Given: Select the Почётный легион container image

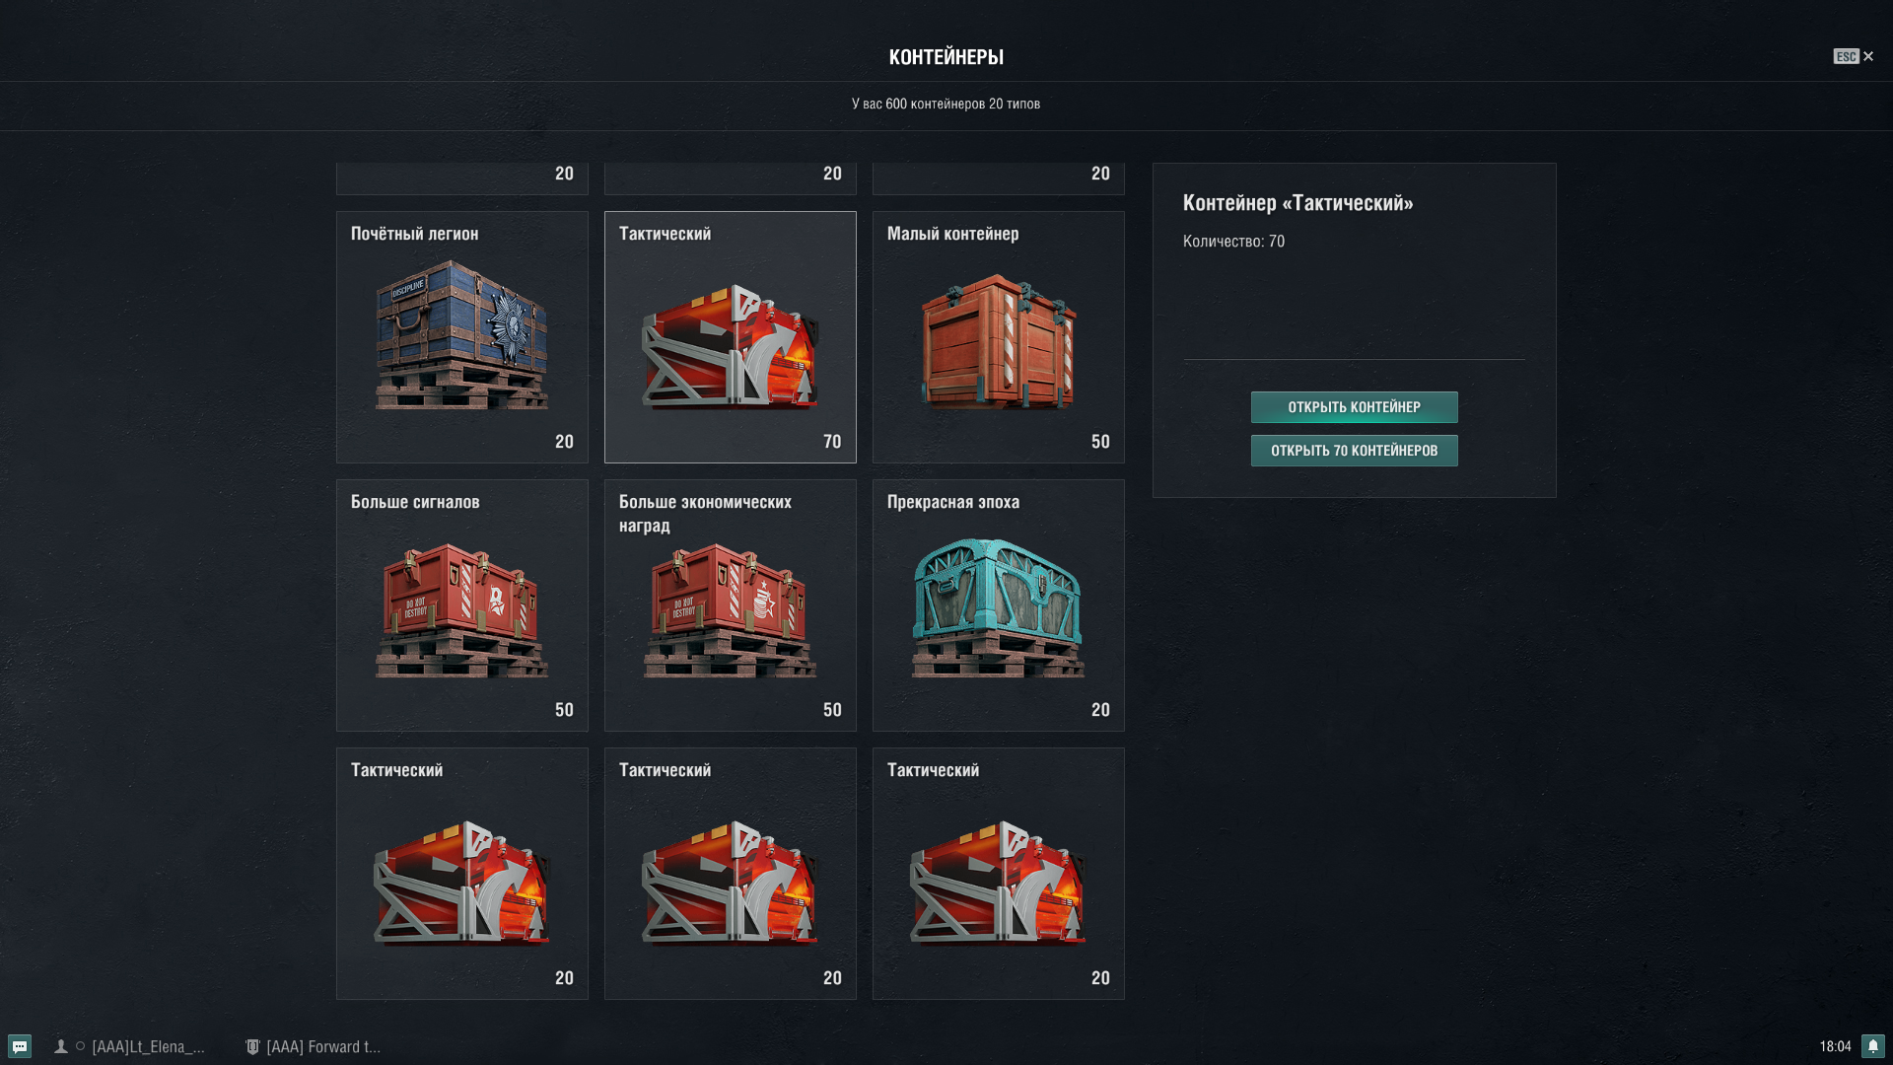Looking at the screenshot, I should tap(462, 335).
